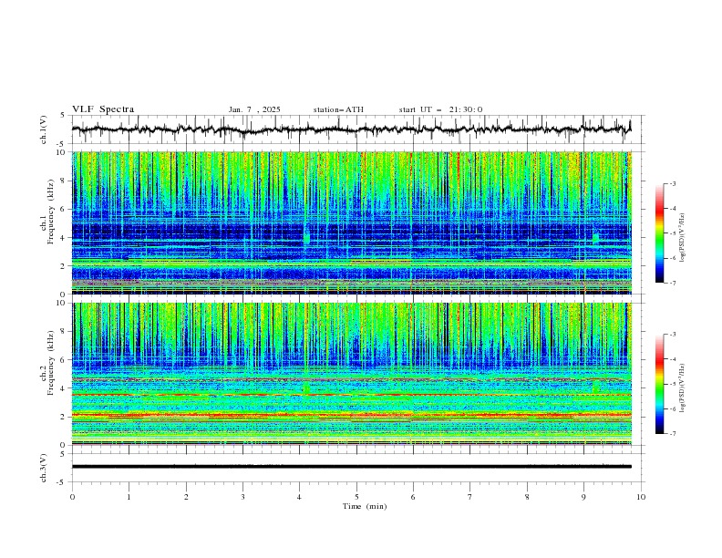This screenshot has width=722, height=558.
Task: Click the time-axis tick label "9"
Action: click(583, 497)
